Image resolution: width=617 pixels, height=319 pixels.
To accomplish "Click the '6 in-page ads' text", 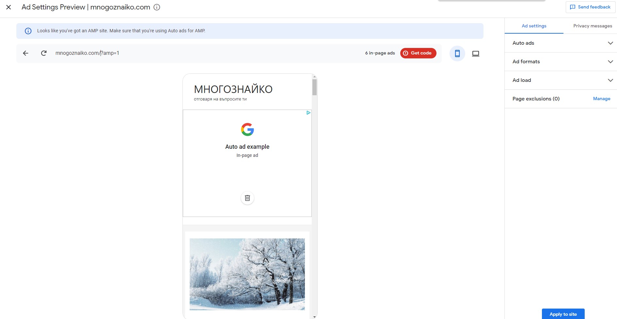I will click(x=380, y=53).
